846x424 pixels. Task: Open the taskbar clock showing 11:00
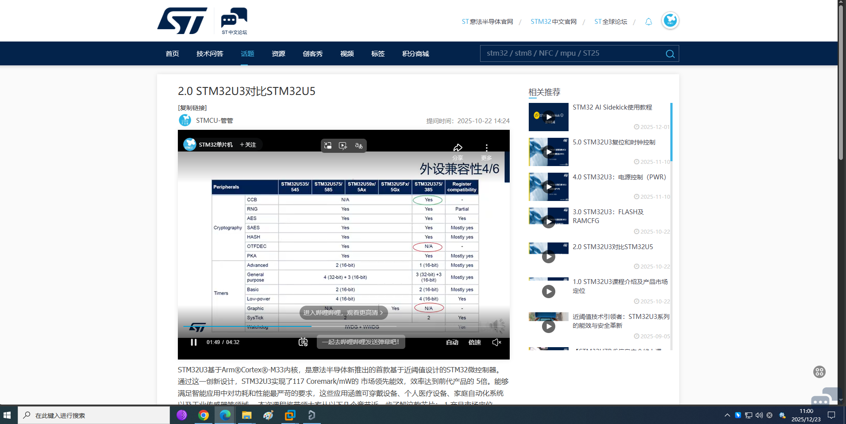[806, 415]
